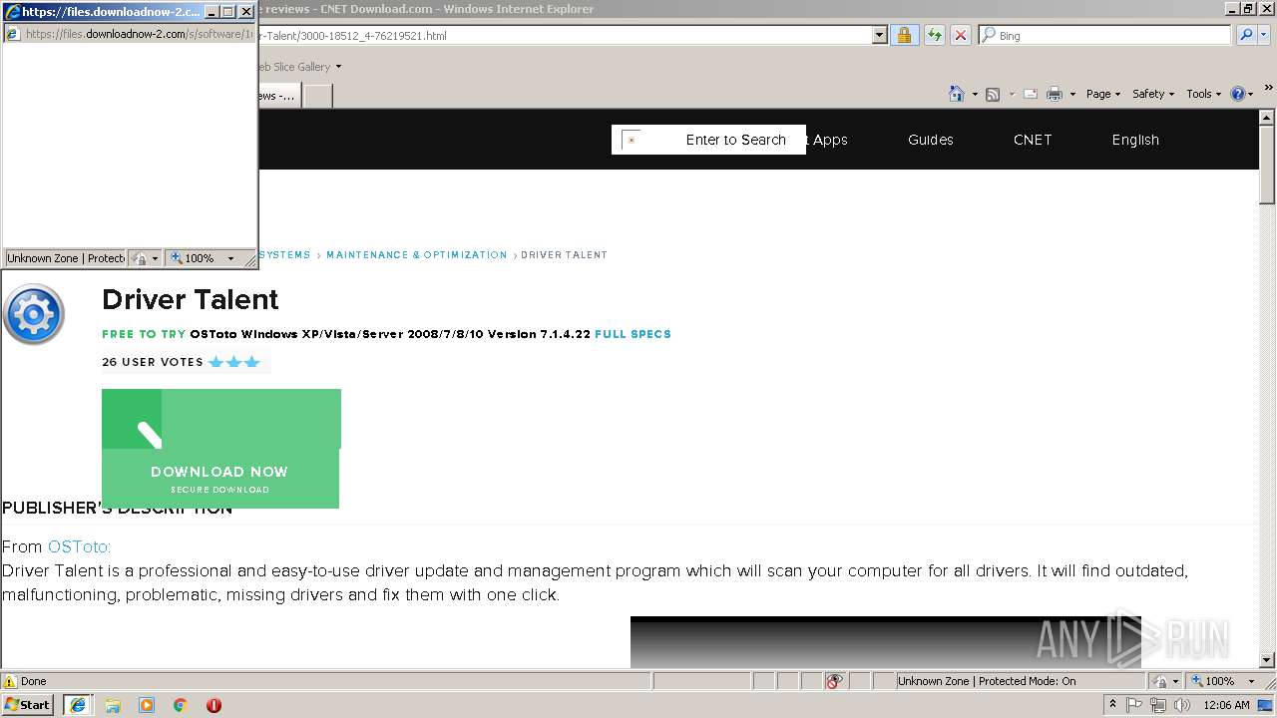This screenshot has width=1277, height=718.
Task: Show more command bar items chevron
Action: (x=1269, y=89)
